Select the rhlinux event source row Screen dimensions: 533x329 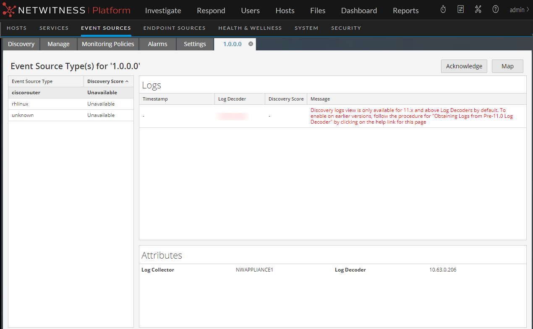20,104
